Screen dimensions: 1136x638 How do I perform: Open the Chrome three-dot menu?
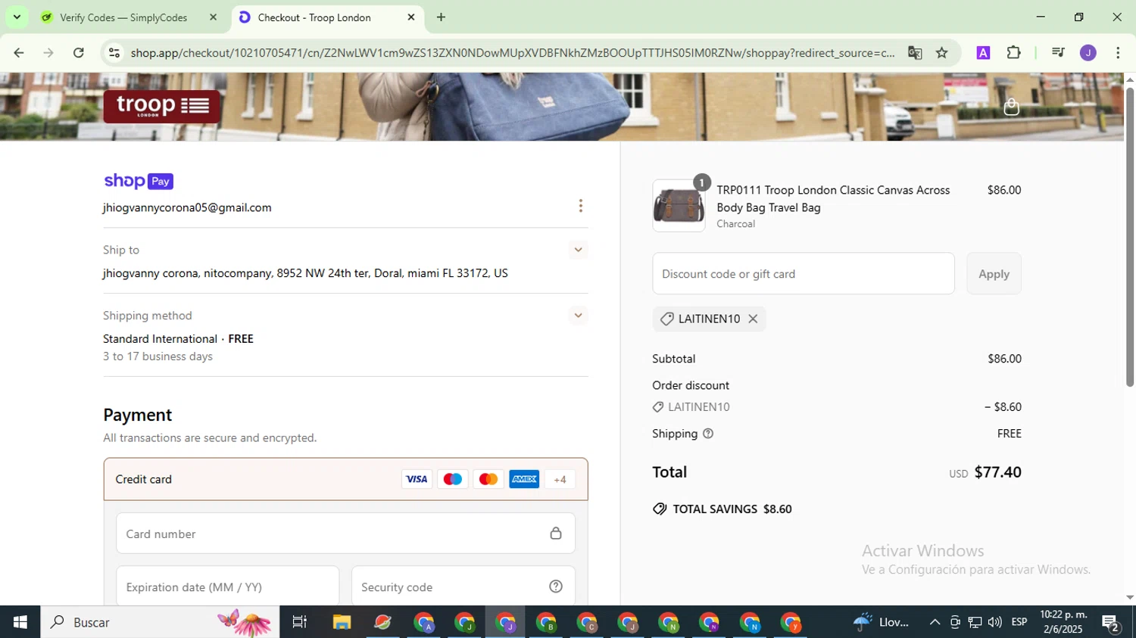tap(1118, 52)
